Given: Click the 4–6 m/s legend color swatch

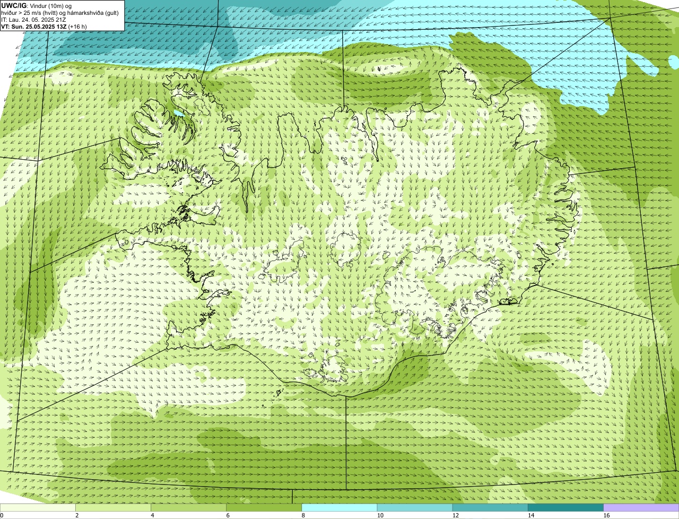Looking at the screenshot, I should coord(189,507).
